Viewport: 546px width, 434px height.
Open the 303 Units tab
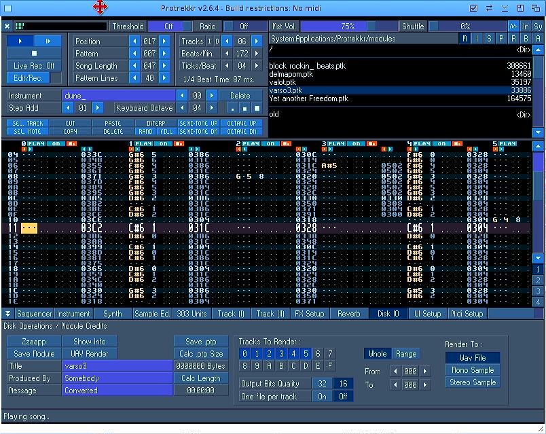192,314
